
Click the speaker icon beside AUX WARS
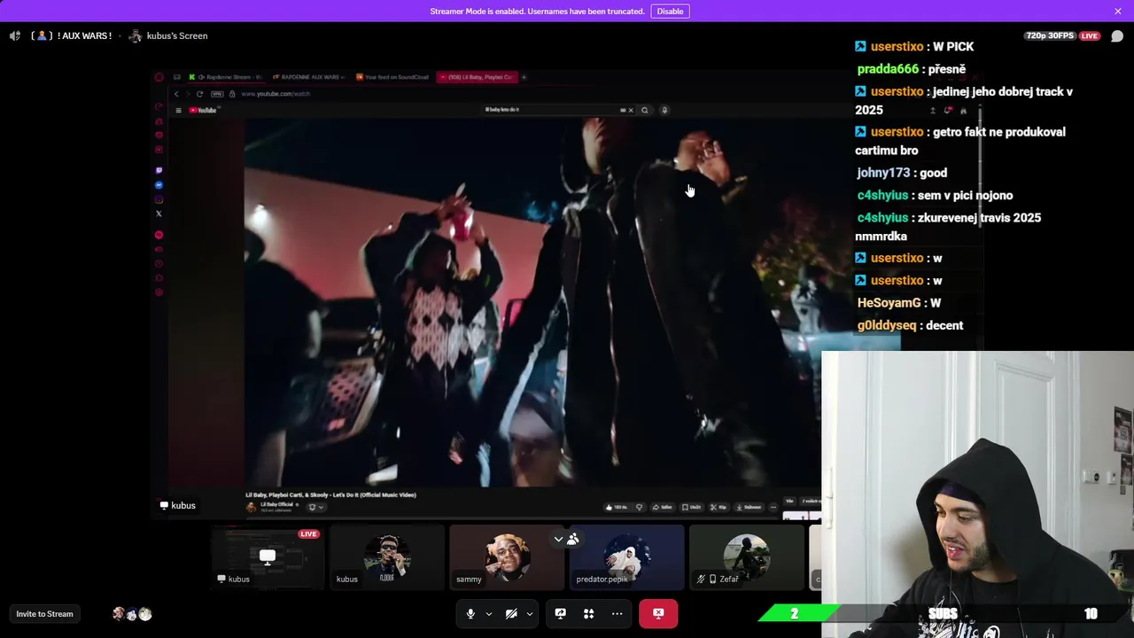point(15,35)
